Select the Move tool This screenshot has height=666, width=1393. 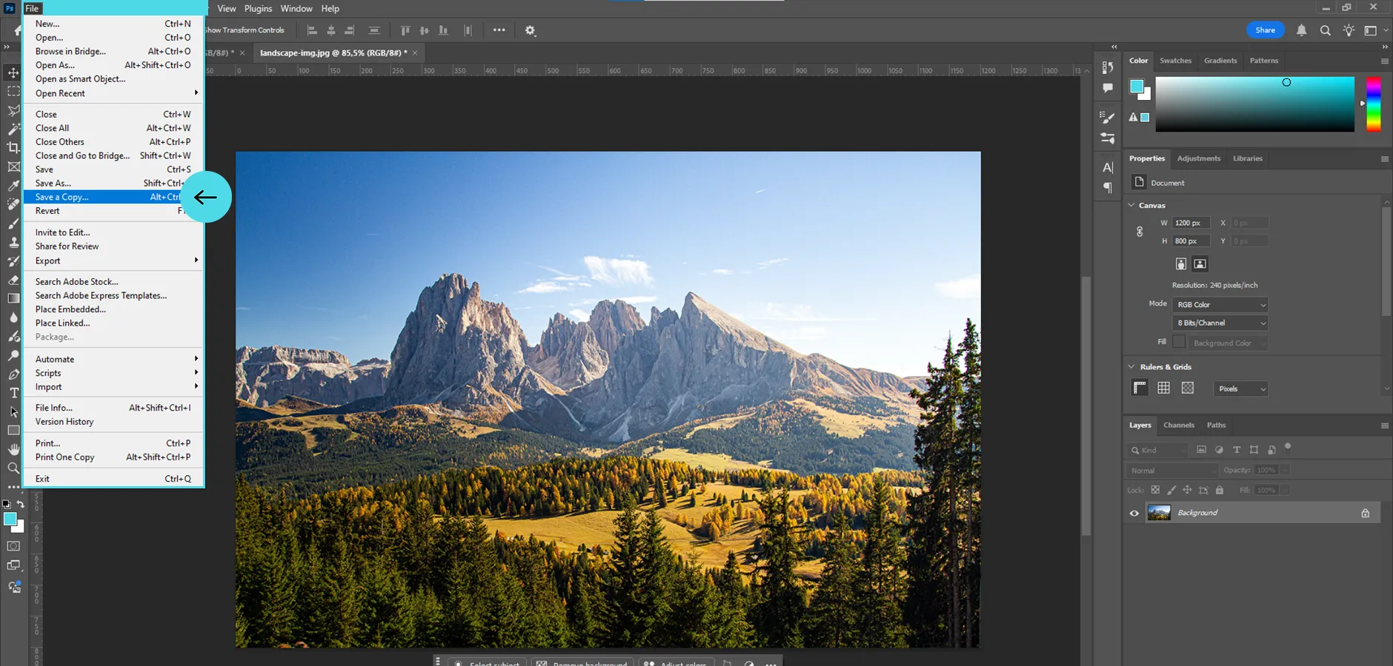coord(13,73)
